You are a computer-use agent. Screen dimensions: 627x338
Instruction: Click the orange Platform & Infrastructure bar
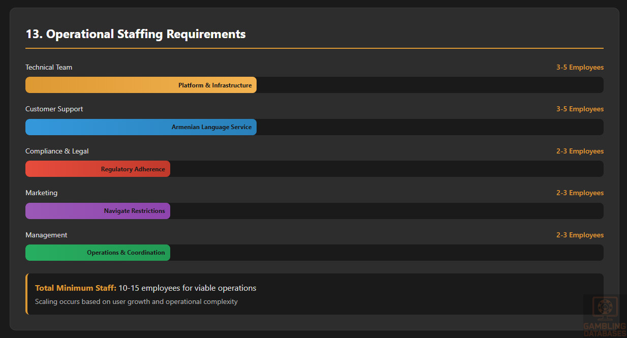[141, 85]
